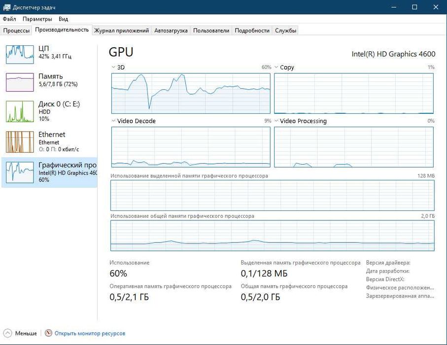
Task: Click the Меньше button label
Action: tap(26, 333)
